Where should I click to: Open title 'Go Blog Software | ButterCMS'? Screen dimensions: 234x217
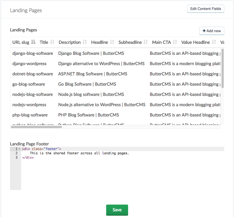point(87,84)
